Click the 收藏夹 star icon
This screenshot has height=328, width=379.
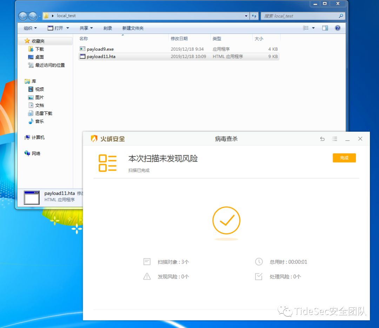27,41
